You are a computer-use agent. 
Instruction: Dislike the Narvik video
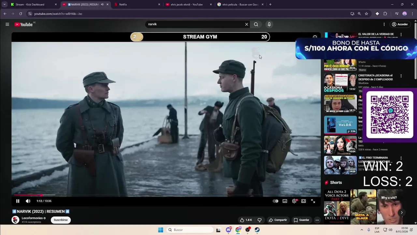[260, 220]
